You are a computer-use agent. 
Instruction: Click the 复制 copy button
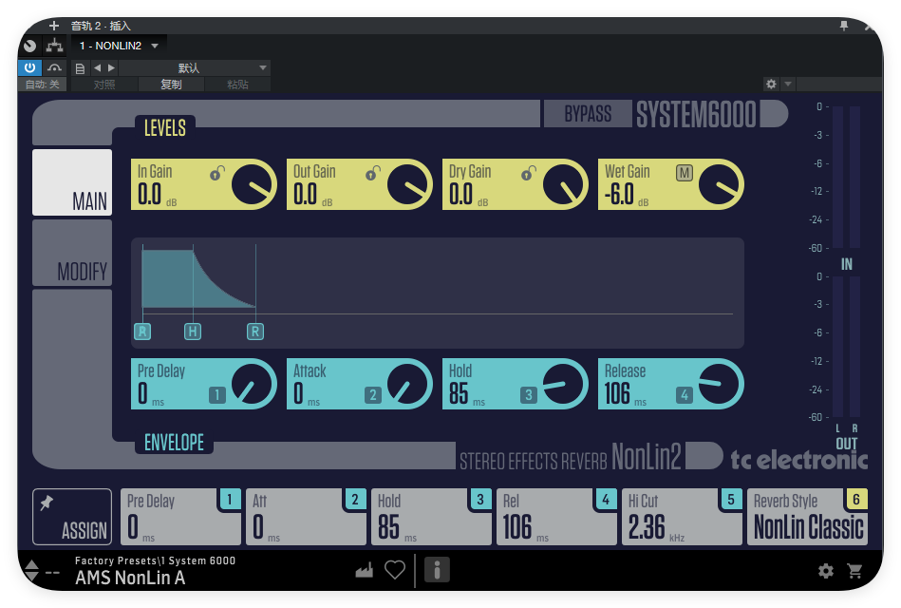point(171,85)
